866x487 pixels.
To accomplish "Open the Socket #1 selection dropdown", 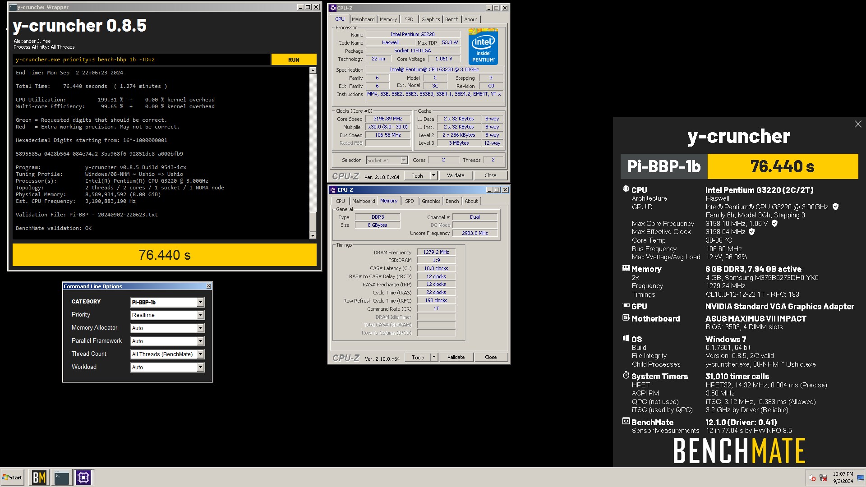I will [x=404, y=160].
